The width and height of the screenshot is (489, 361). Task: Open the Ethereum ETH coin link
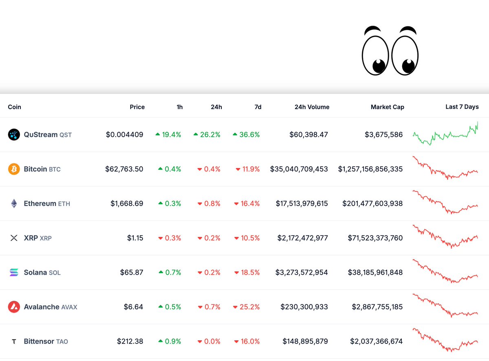[x=47, y=203]
